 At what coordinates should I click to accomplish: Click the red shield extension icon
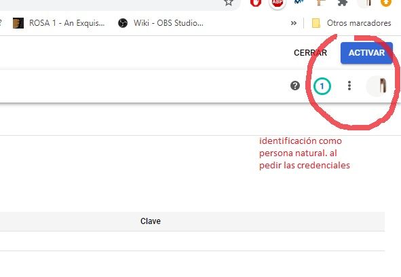[x=256, y=3]
